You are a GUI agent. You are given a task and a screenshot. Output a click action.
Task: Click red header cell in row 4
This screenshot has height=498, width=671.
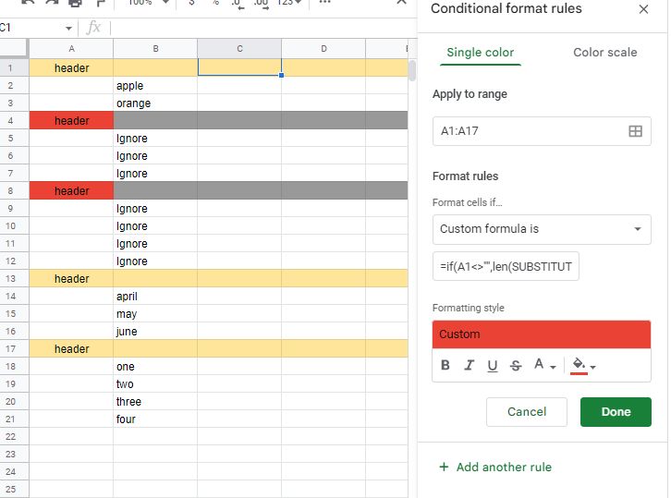71,120
